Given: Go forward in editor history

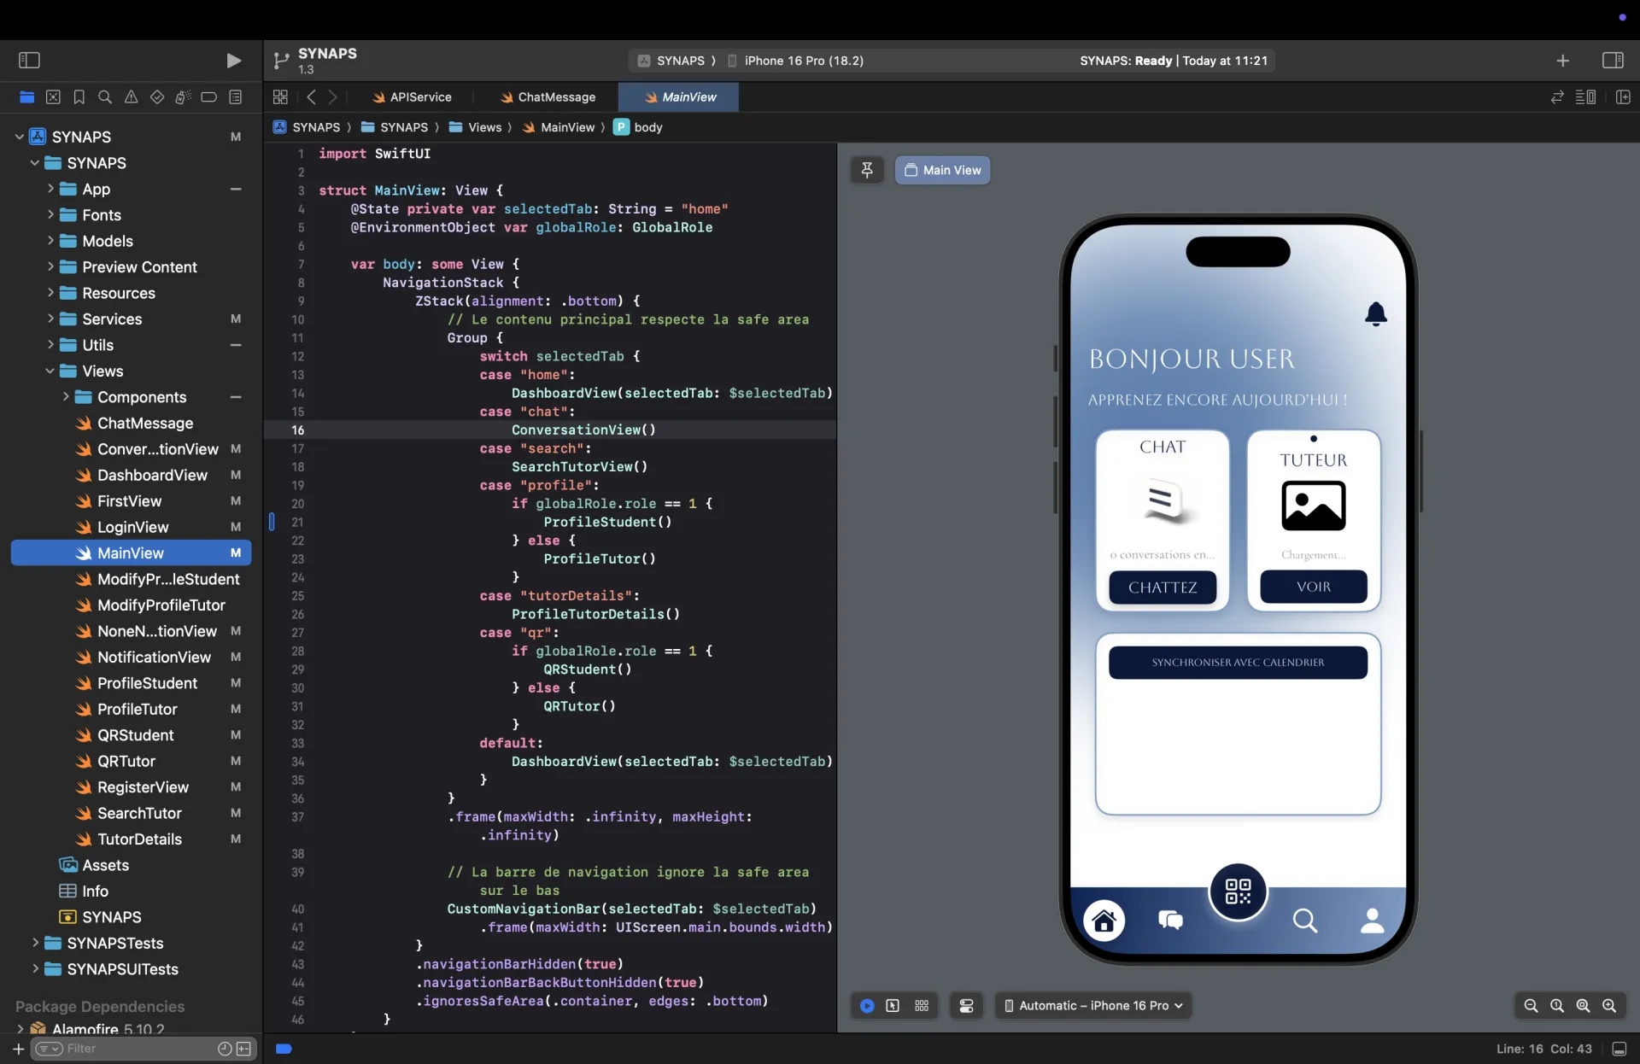Looking at the screenshot, I should point(333,96).
